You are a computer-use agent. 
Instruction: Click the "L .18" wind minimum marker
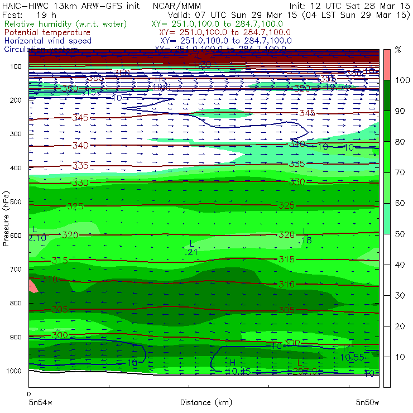(x=305, y=236)
